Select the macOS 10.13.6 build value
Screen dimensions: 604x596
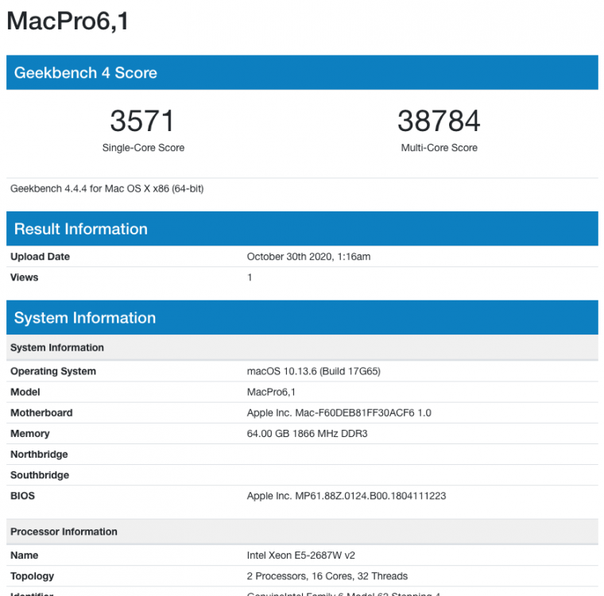coord(314,371)
